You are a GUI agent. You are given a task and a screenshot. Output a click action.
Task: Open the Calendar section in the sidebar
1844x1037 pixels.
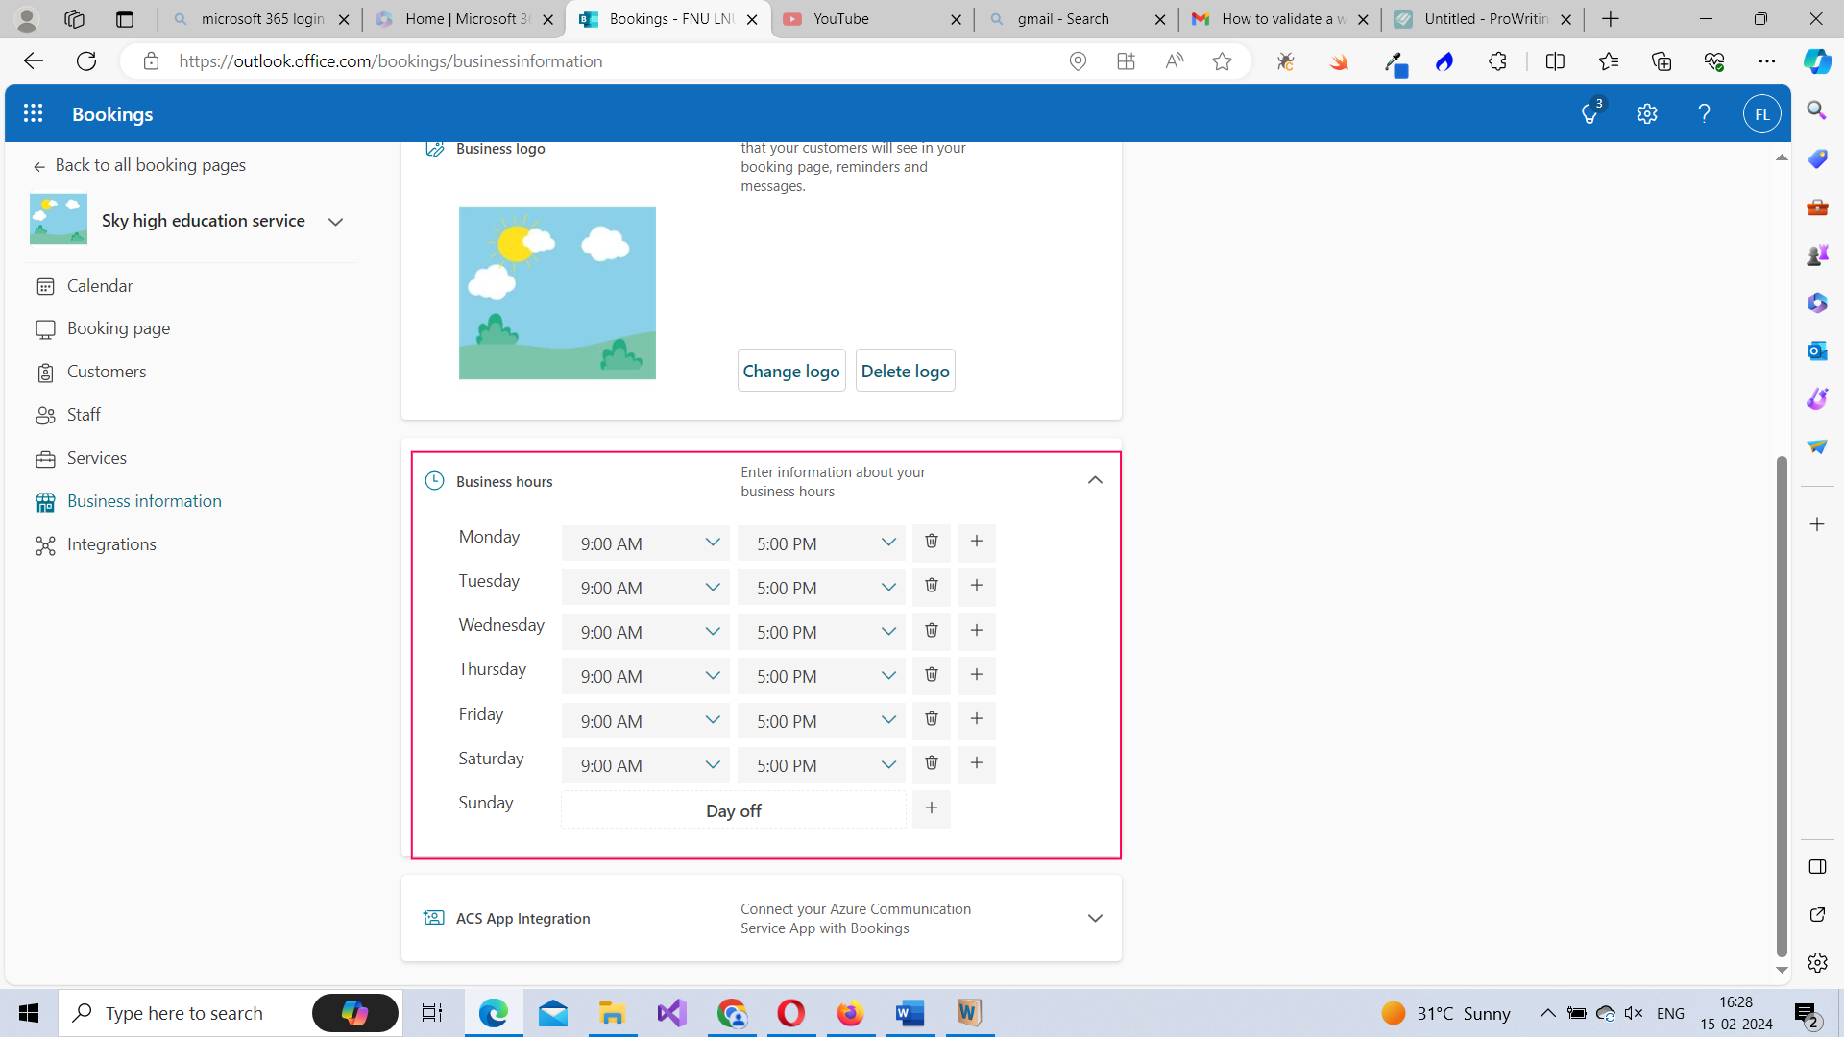[x=46, y=285]
